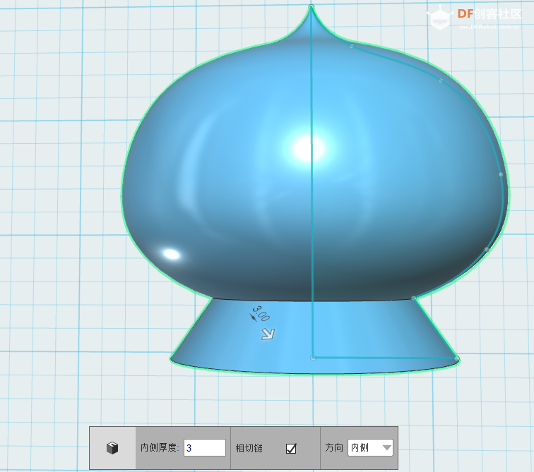The width and height of the screenshot is (534, 472).
Task: Click the 方向 label text
Action: pyautogui.click(x=334, y=448)
